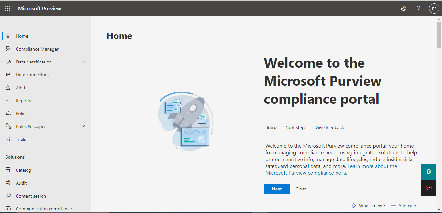
Task: Click the page vertical scrollbar thumb
Action: [x=439, y=35]
